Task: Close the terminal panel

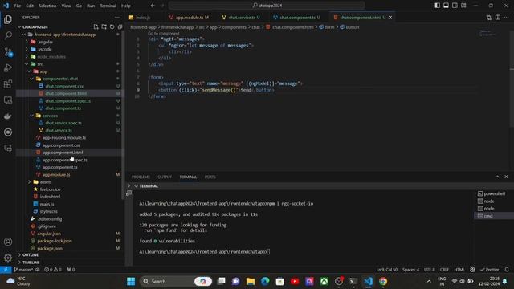Action: pos(506,177)
